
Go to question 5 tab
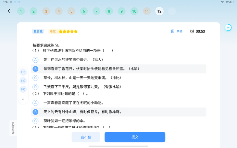point(71,11)
